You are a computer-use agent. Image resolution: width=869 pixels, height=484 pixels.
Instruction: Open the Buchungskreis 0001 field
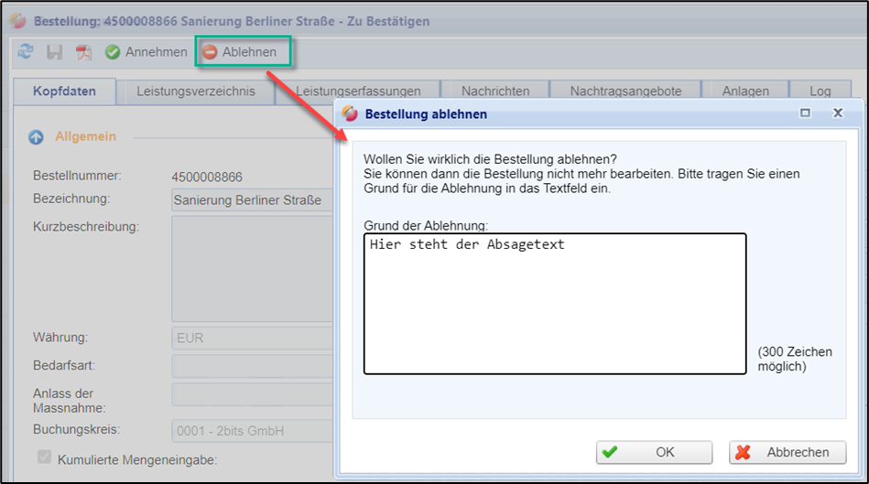click(252, 429)
